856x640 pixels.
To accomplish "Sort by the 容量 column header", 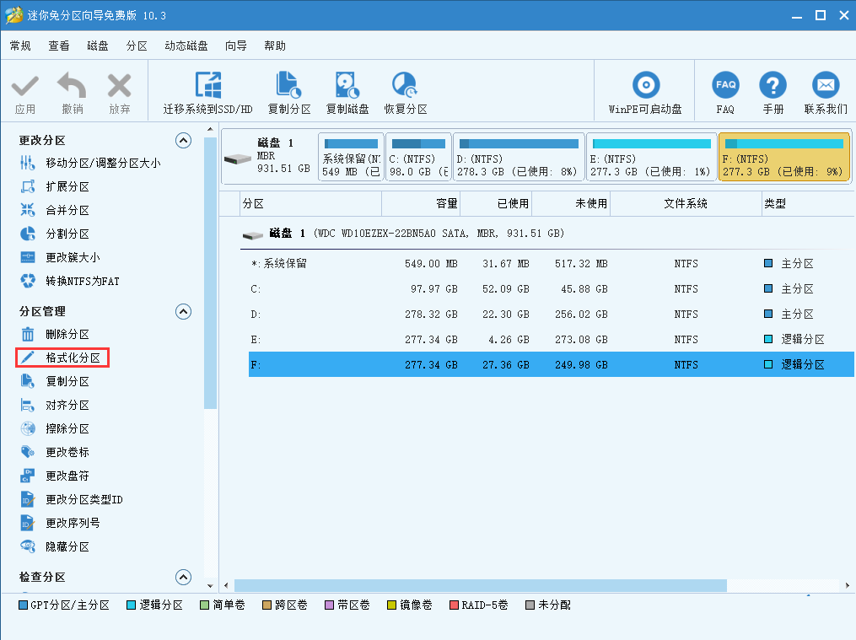I will [421, 203].
